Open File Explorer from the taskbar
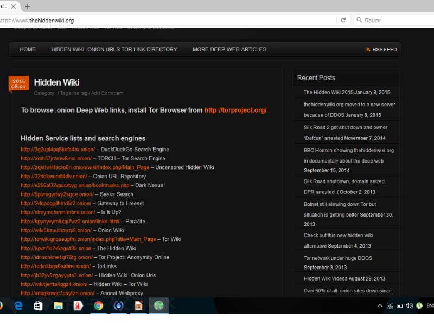 [x=58, y=305]
